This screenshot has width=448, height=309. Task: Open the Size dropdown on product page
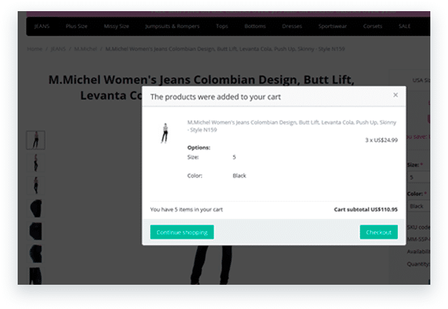(x=418, y=178)
